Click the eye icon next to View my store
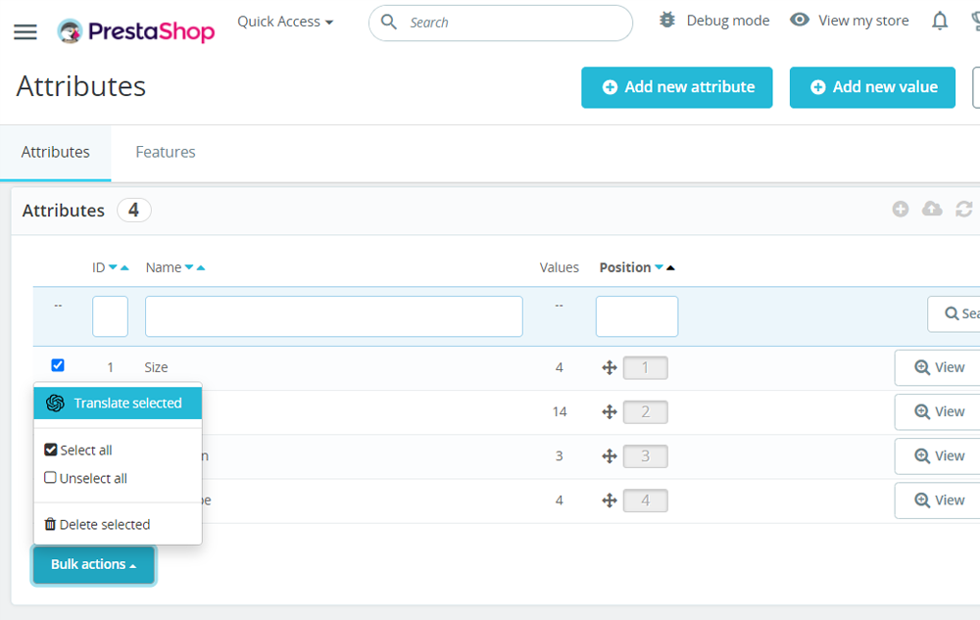Image resolution: width=980 pixels, height=620 pixels. (800, 20)
